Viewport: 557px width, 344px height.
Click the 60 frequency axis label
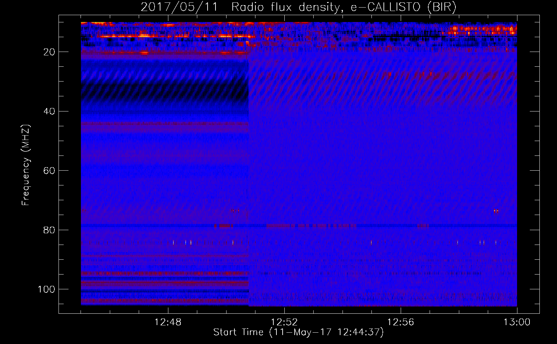[x=49, y=171]
